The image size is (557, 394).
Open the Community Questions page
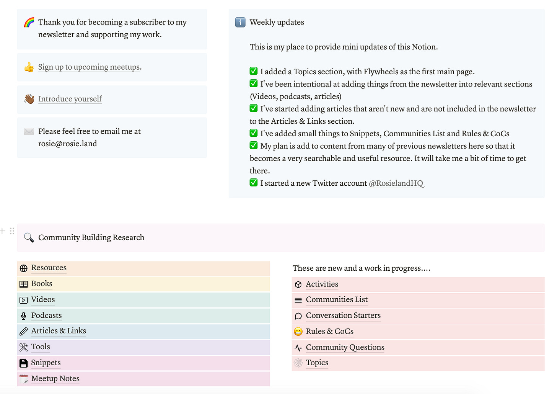(345, 347)
